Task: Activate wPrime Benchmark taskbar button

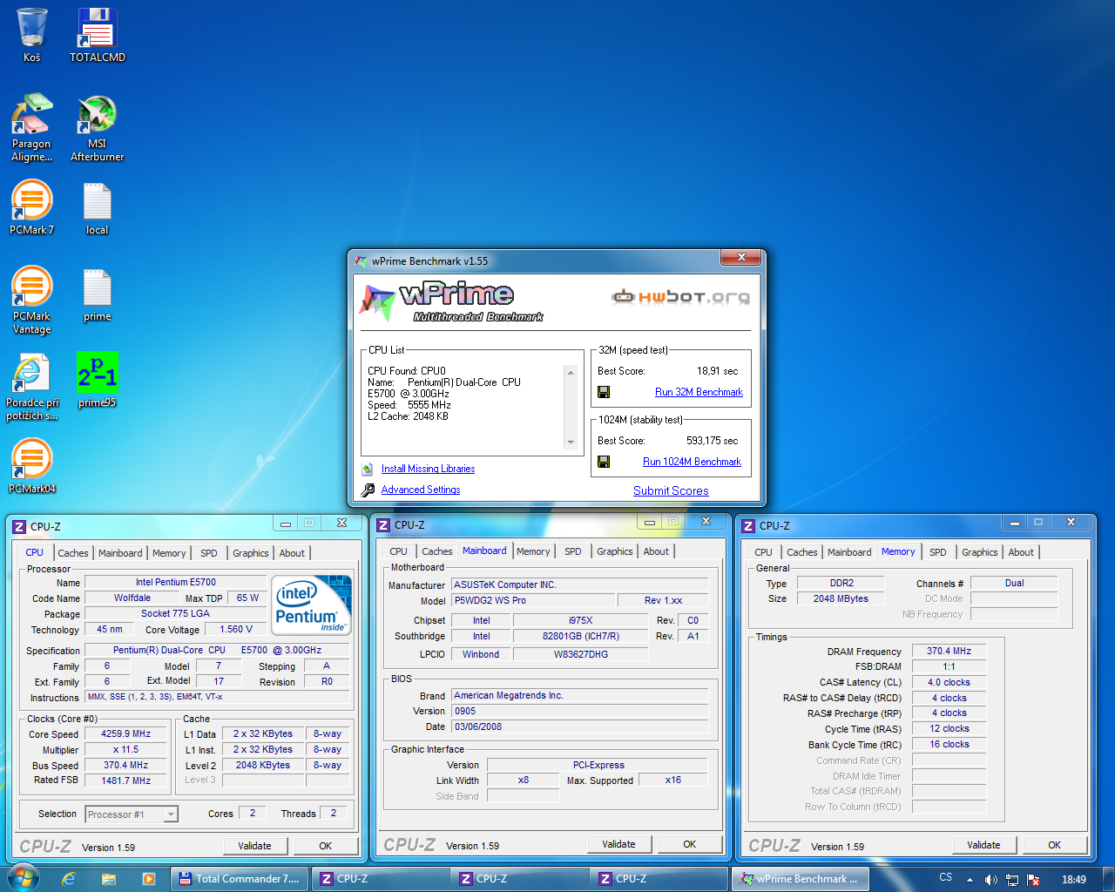Action: [801, 879]
